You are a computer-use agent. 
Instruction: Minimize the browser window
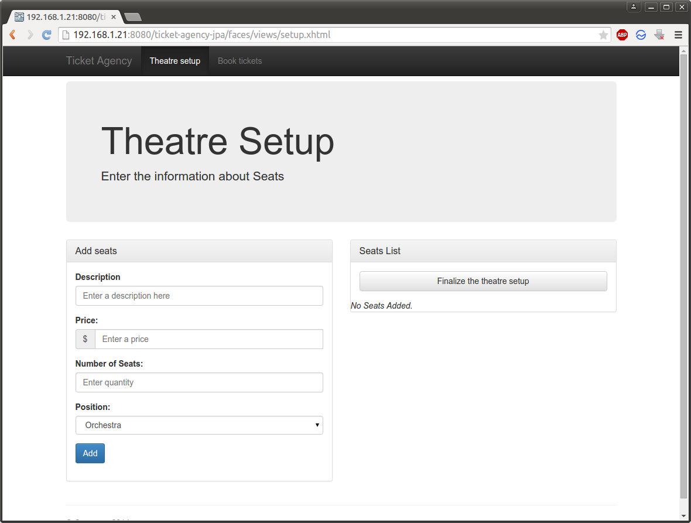pos(651,6)
